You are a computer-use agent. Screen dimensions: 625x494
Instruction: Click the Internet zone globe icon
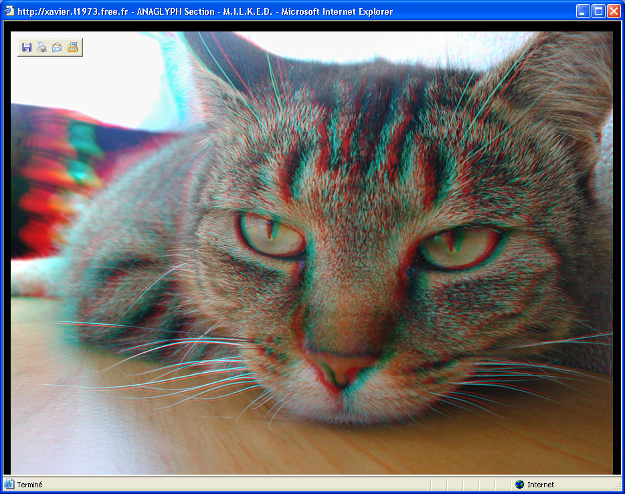tap(519, 485)
